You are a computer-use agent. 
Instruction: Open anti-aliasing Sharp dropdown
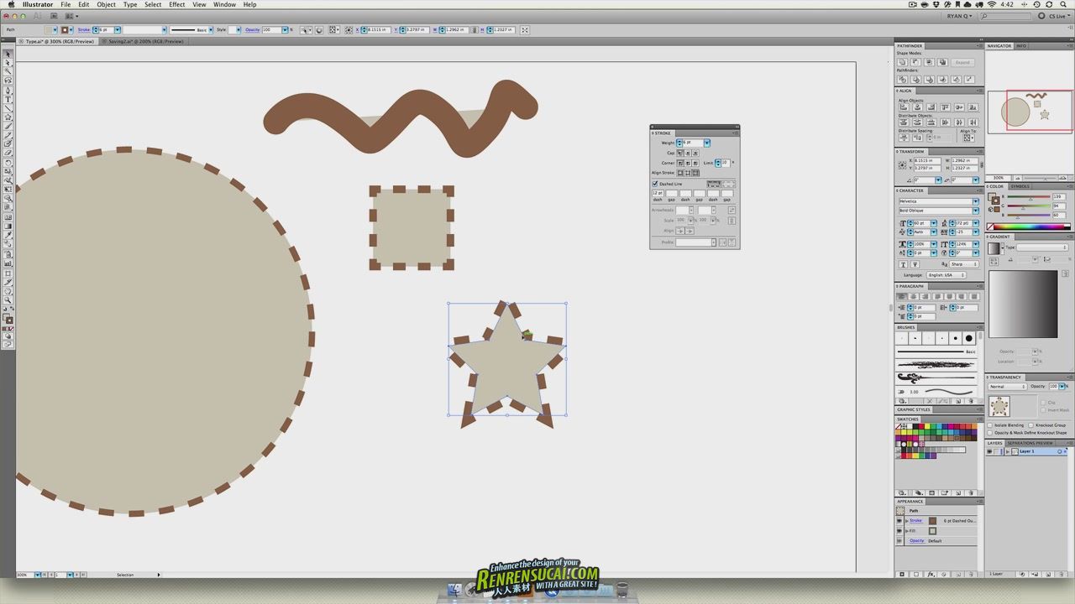964,264
